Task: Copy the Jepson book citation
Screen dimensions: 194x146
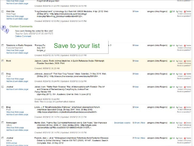Action: (179, 61)
